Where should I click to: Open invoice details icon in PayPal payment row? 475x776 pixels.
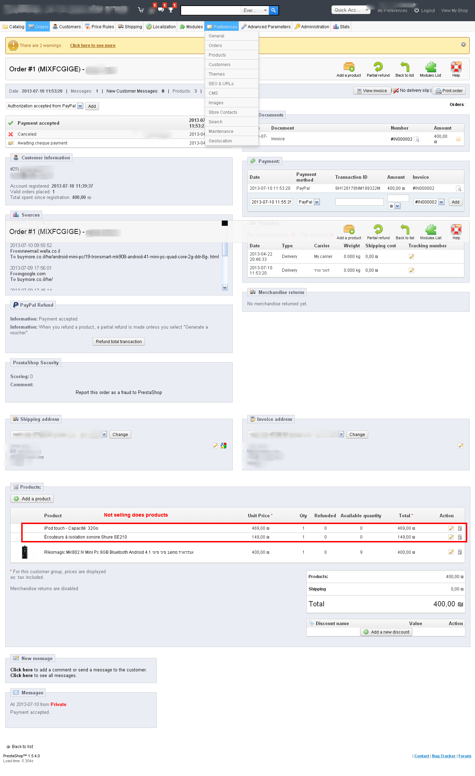coord(458,188)
